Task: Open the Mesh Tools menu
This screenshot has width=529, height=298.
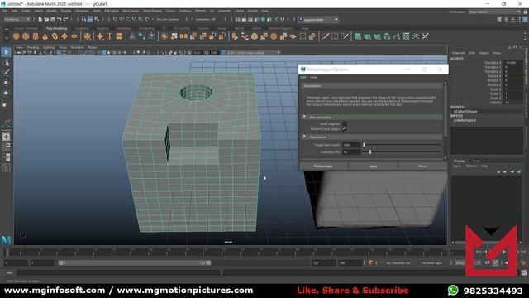Action: point(131,11)
